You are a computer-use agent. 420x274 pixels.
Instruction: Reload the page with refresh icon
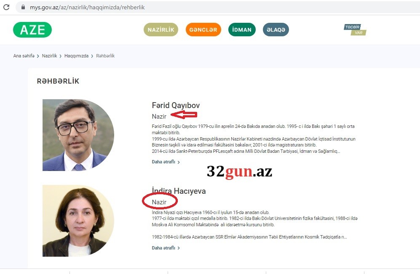tap(6, 7)
